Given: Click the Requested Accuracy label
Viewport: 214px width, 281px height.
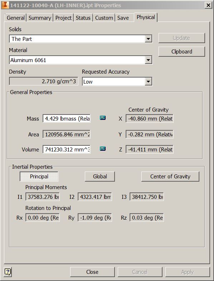Looking at the screenshot, I should click(x=106, y=72).
